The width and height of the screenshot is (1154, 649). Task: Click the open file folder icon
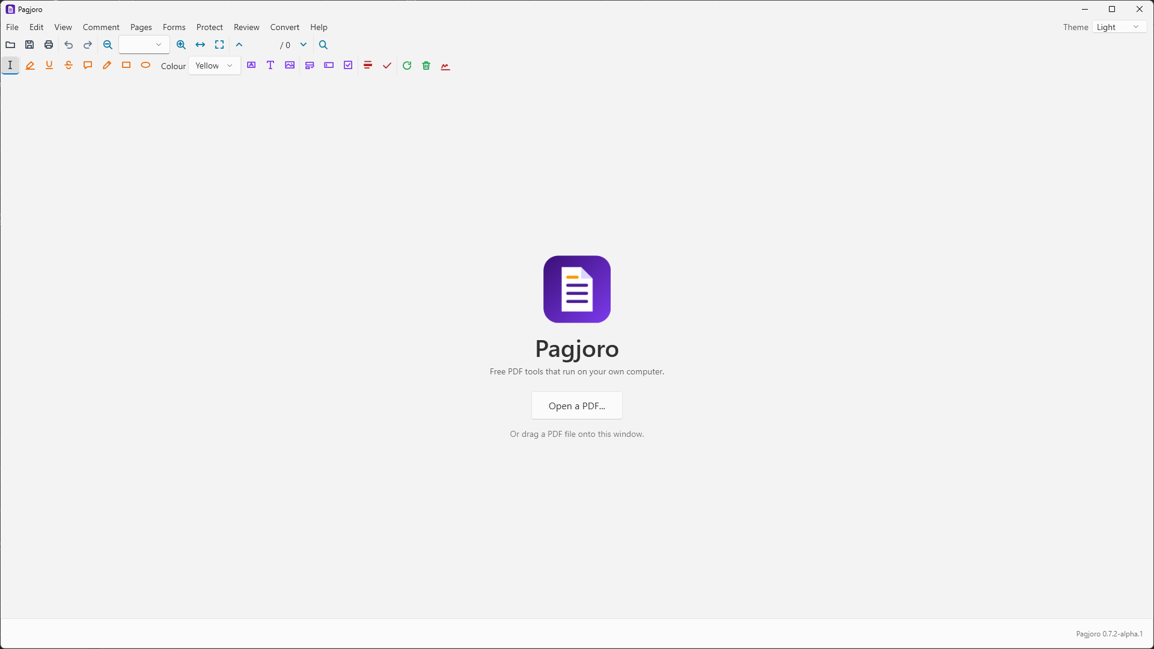pyautogui.click(x=10, y=45)
